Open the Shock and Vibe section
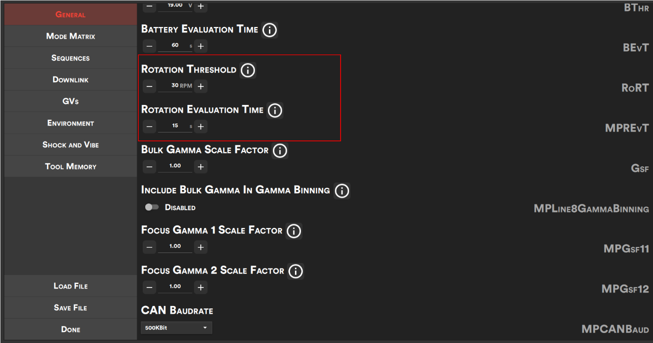The width and height of the screenshot is (653, 343). tap(71, 144)
